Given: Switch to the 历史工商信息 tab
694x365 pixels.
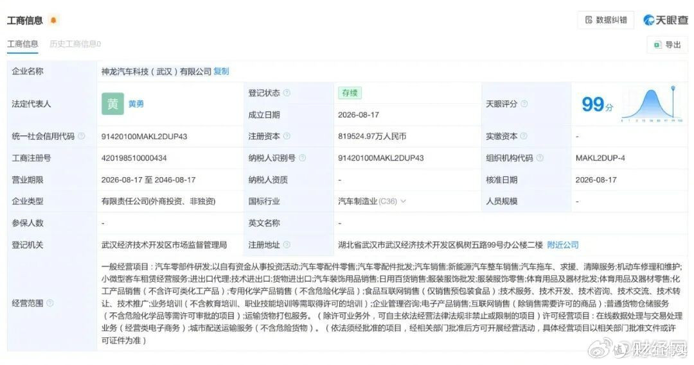Looking at the screenshot, I should coord(75,44).
